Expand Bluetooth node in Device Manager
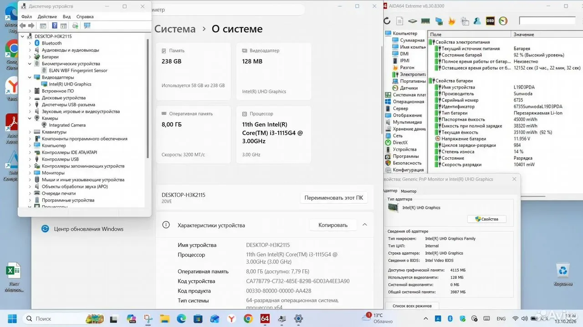This screenshot has height=327, width=583. coord(30,43)
